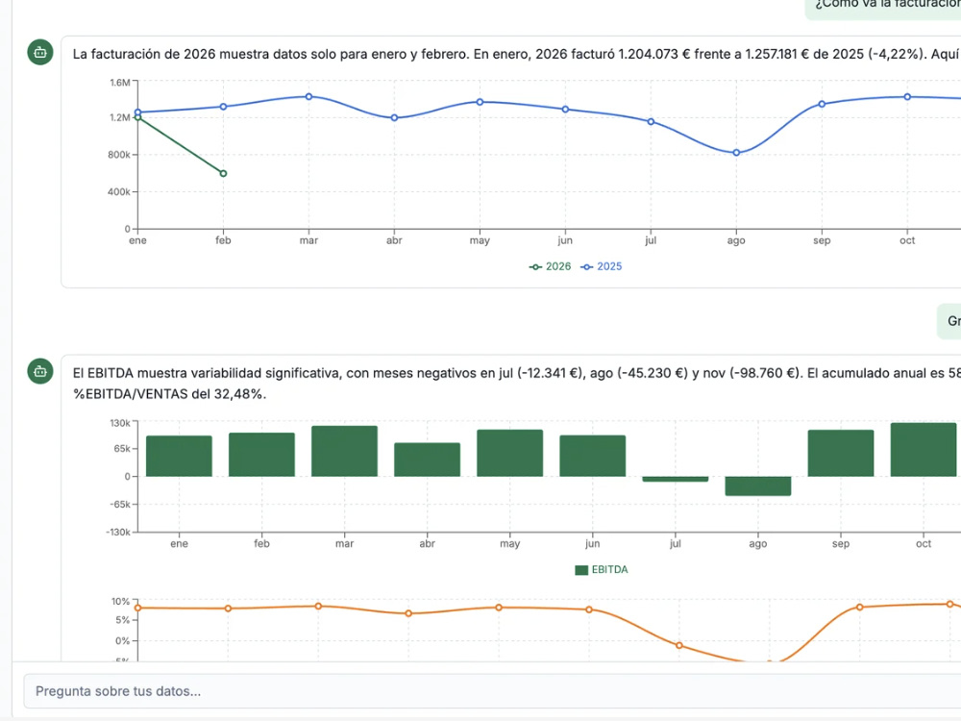Click the negative EBITDA bar for ago
The width and height of the screenshot is (961, 721).
click(x=758, y=486)
